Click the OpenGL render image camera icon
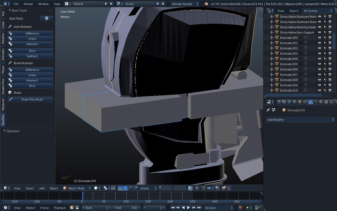 [224, 188]
